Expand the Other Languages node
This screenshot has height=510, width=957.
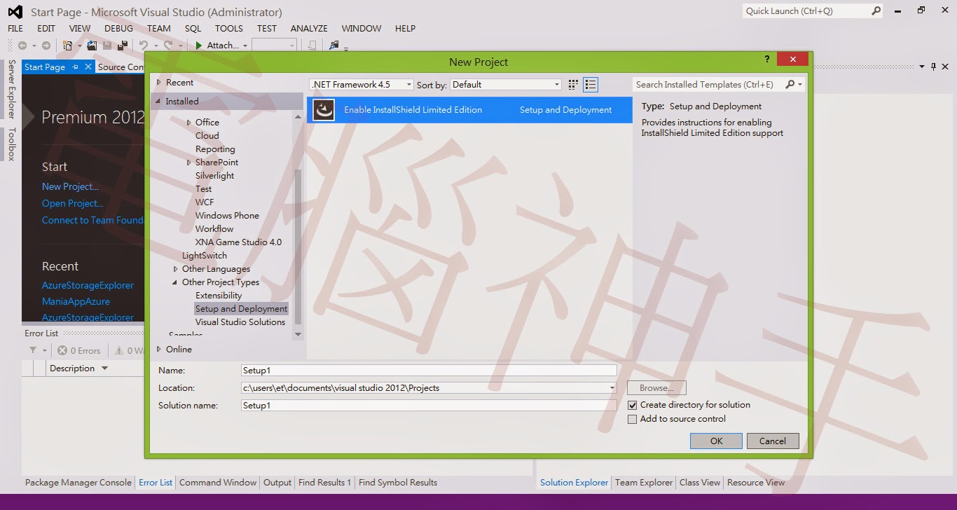coord(175,269)
